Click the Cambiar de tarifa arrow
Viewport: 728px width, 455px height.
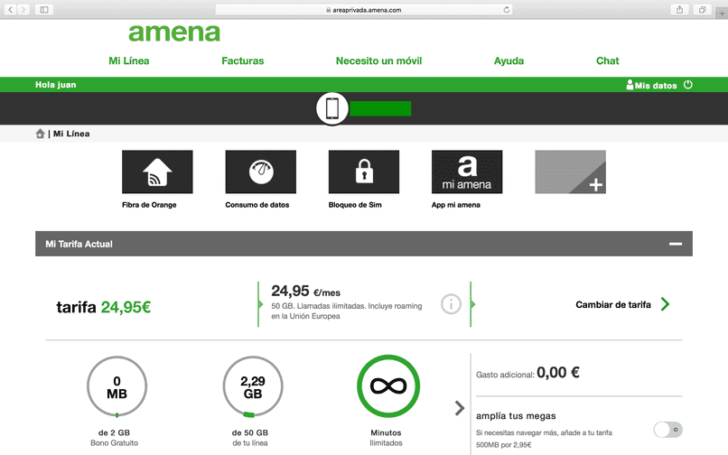665,304
